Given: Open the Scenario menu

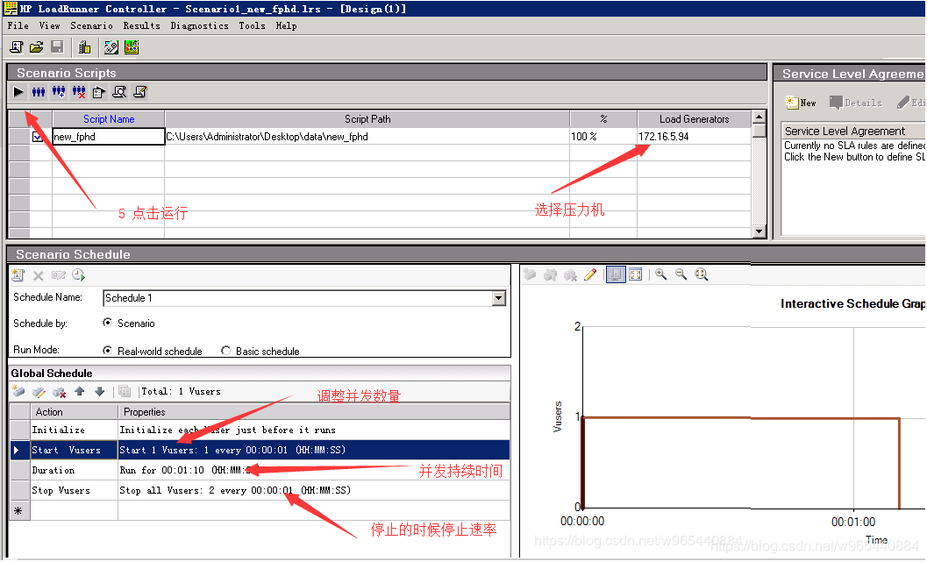Looking at the screenshot, I should (x=91, y=25).
